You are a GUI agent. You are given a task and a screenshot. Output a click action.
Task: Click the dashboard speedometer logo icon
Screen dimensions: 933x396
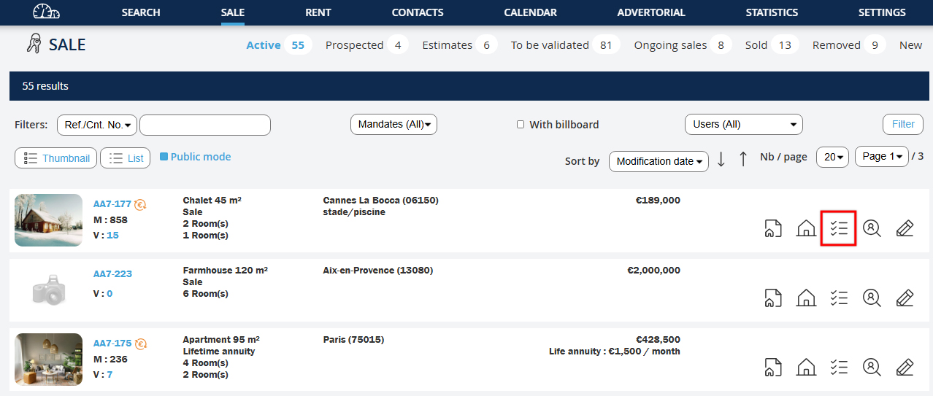47,12
